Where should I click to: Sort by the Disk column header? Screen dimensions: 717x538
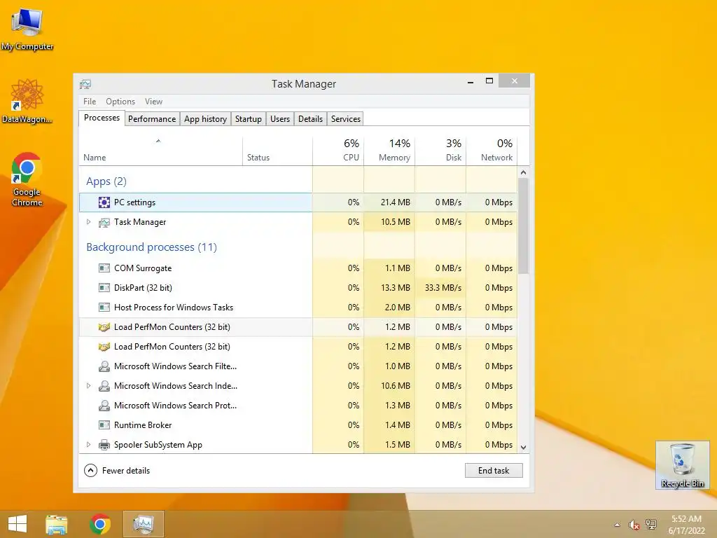pyautogui.click(x=441, y=151)
